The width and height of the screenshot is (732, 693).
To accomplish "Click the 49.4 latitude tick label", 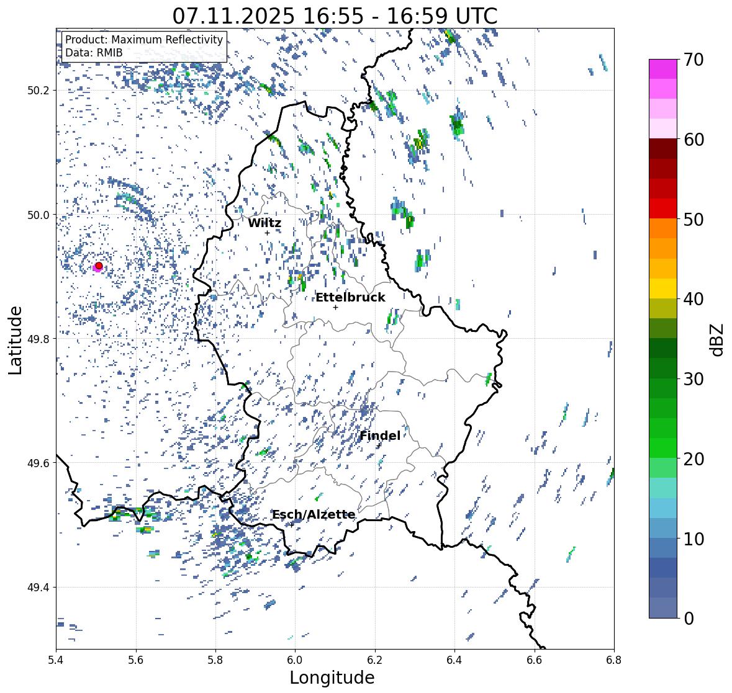I will 38,588.
